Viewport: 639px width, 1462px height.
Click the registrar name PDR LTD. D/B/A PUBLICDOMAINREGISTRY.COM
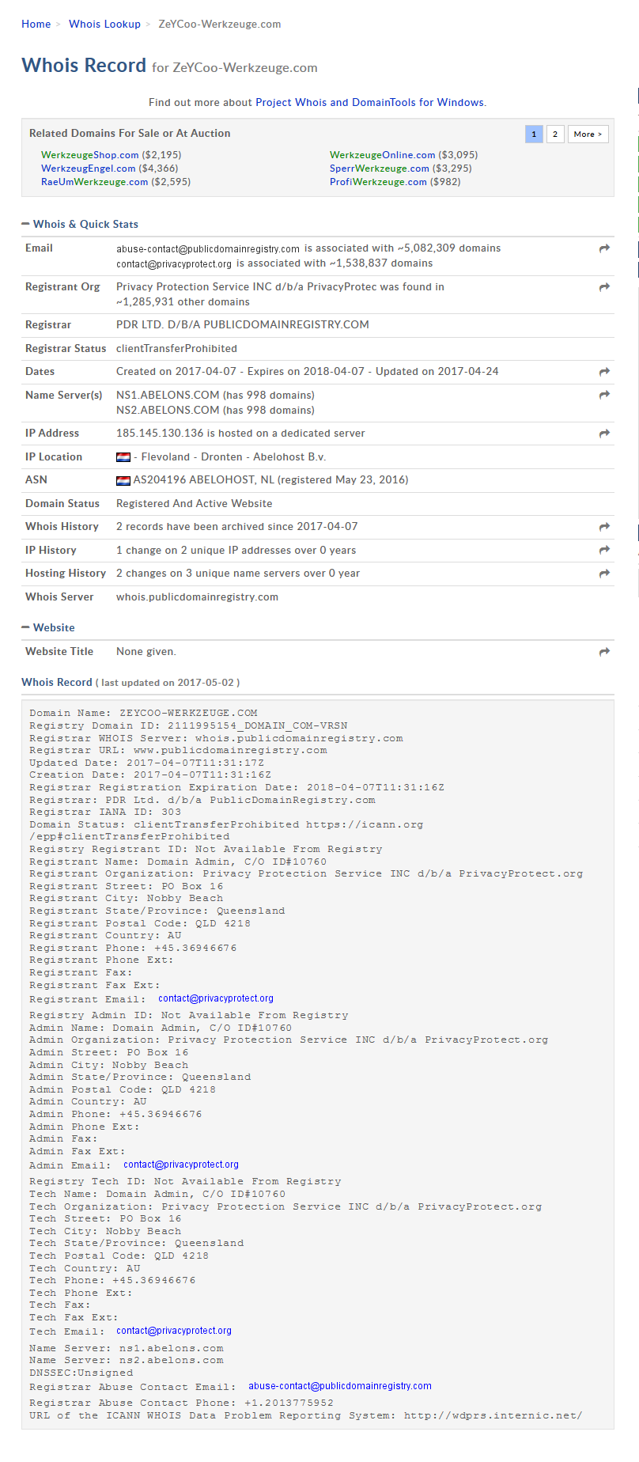243,325
